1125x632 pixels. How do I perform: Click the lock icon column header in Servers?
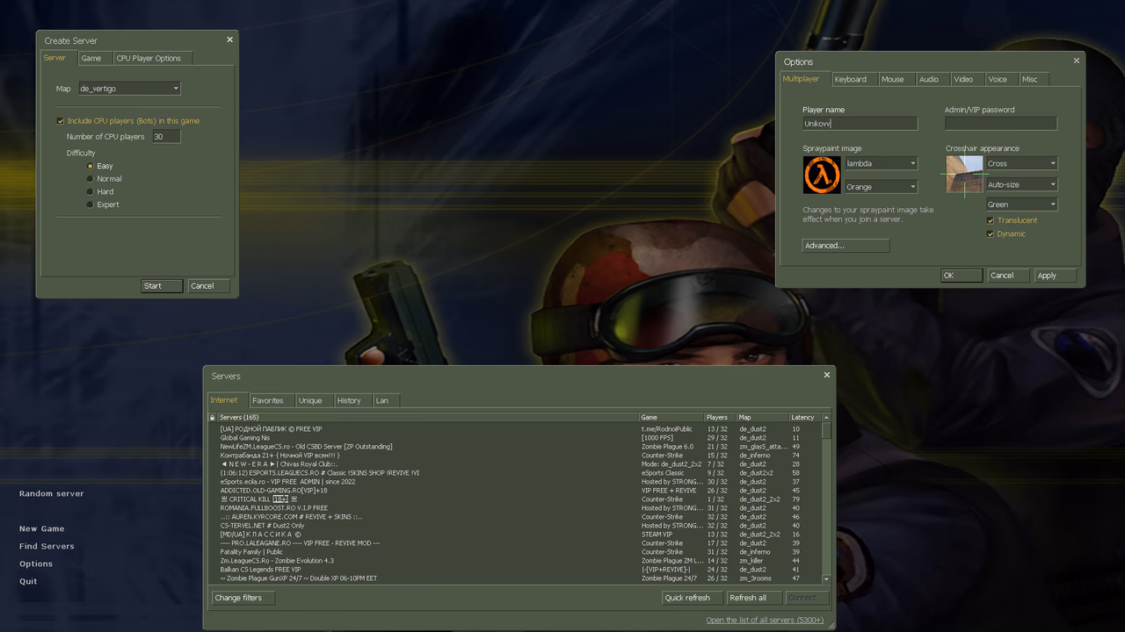(212, 418)
